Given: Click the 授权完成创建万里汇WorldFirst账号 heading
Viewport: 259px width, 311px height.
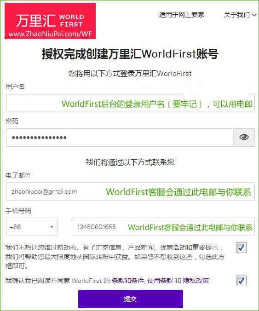Looking at the screenshot, I should pos(130,54).
